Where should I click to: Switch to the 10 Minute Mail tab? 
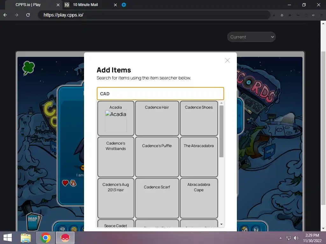click(x=85, y=5)
